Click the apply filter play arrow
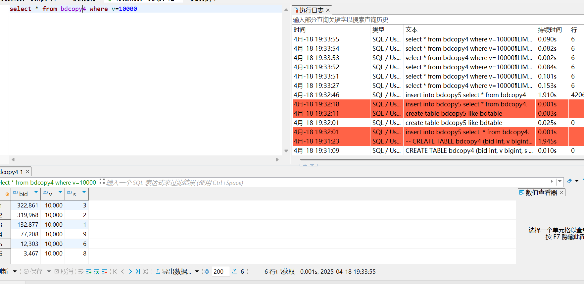584x284 pixels. coord(552,181)
